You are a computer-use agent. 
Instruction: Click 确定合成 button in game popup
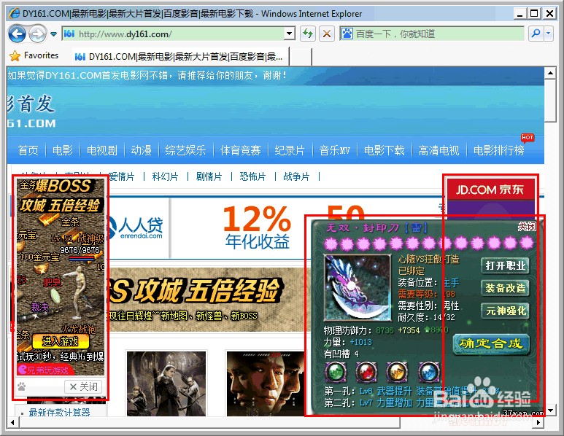click(x=491, y=344)
